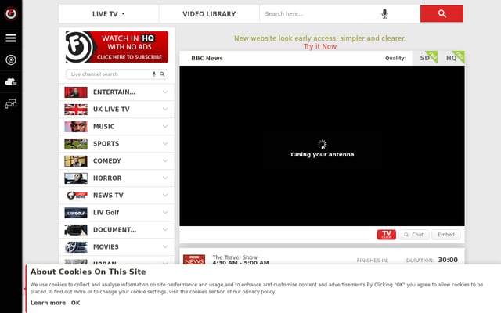Open the Live TV dropdown menu
Viewport: 501px width, 313px height.
pos(109,14)
